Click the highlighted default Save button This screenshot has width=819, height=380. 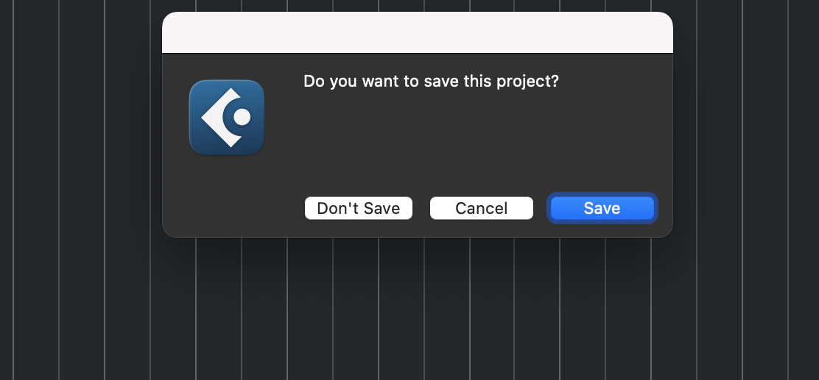point(602,208)
